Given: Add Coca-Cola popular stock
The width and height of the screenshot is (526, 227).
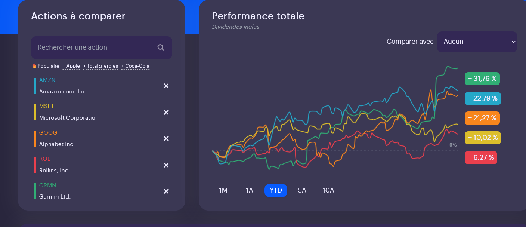Looking at the screenshot, I should coord(135,66).
